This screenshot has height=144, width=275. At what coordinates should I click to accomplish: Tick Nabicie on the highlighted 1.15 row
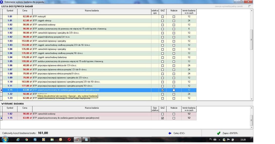174,90
